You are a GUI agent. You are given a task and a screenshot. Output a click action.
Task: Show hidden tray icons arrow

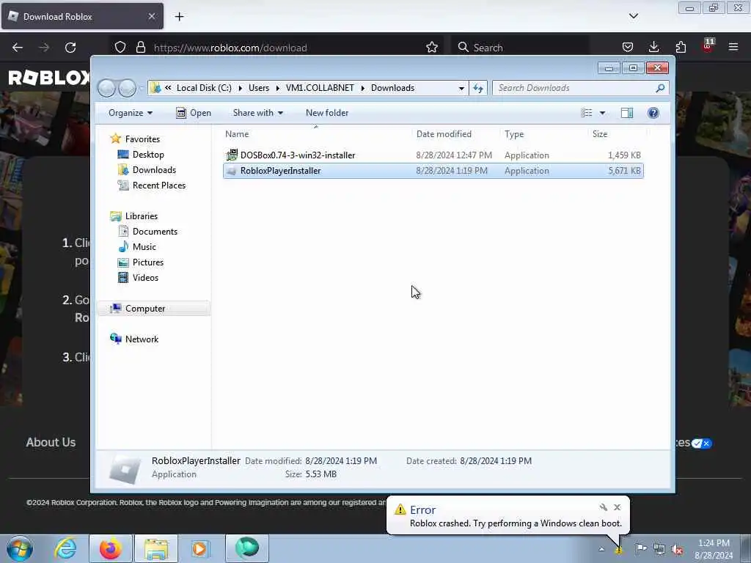[x=601, y=549]
